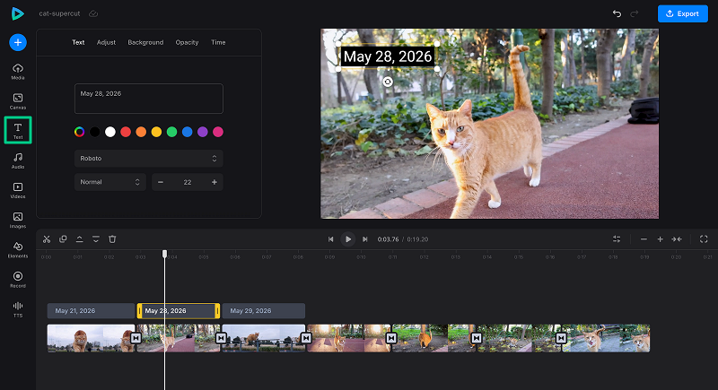Open the Normal font weight dropdown

[x=110, y=182]
